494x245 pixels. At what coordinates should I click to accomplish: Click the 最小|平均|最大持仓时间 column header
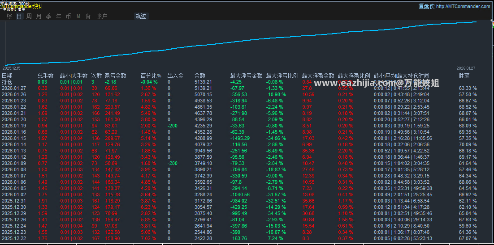[x=401, y=76]
